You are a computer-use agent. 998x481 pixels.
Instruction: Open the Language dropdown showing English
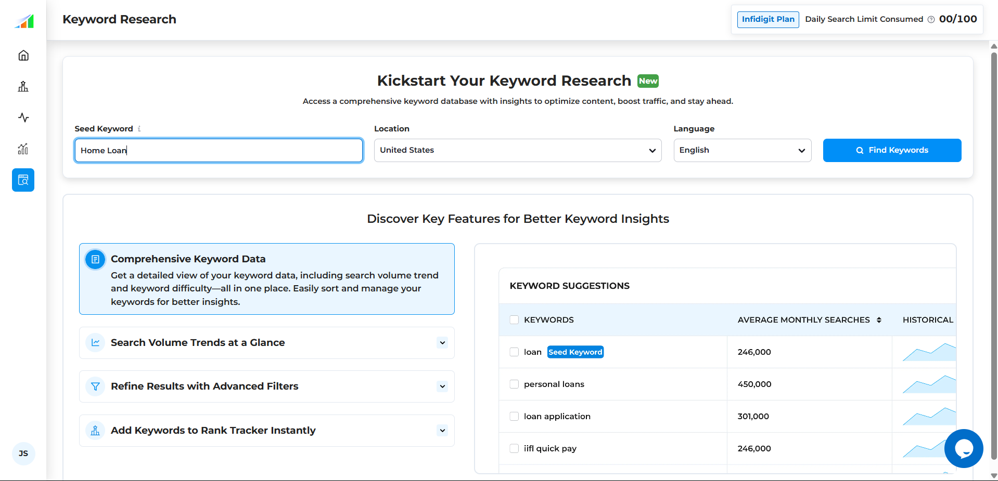[742, 150]
